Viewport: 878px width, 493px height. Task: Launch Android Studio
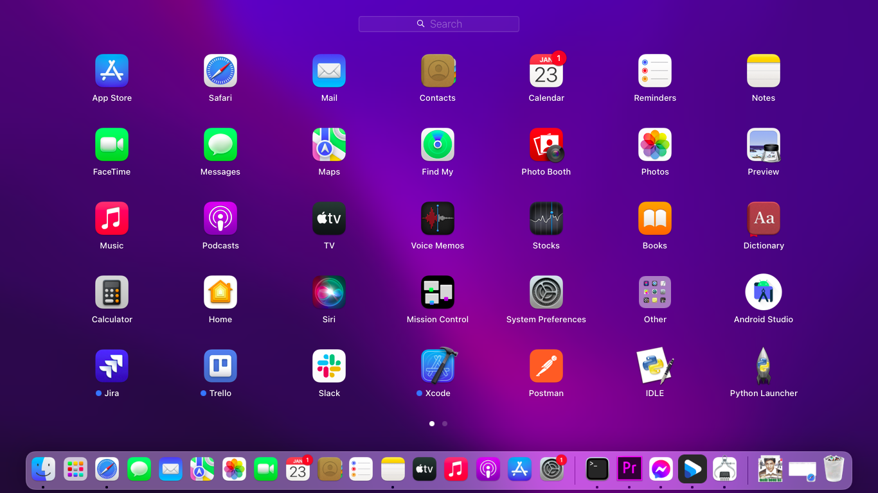(x=764, y=292)
